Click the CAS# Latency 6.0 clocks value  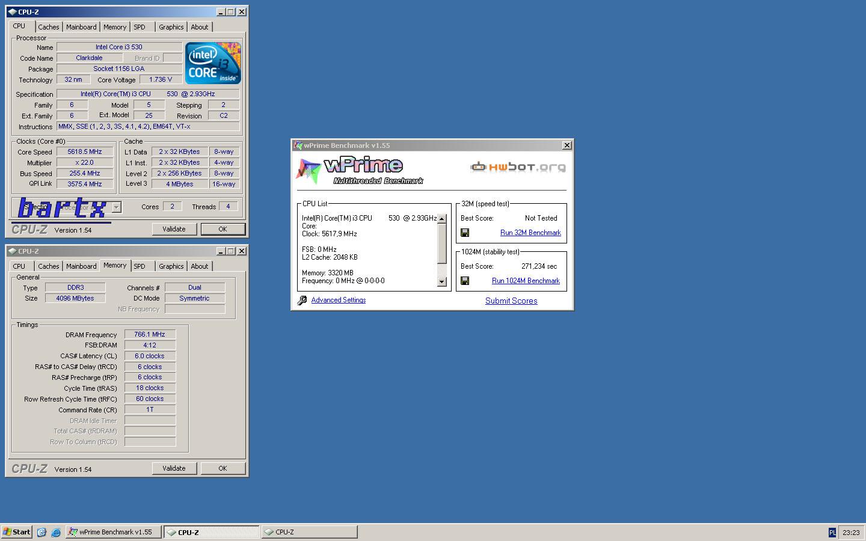[x=150, y=356]
